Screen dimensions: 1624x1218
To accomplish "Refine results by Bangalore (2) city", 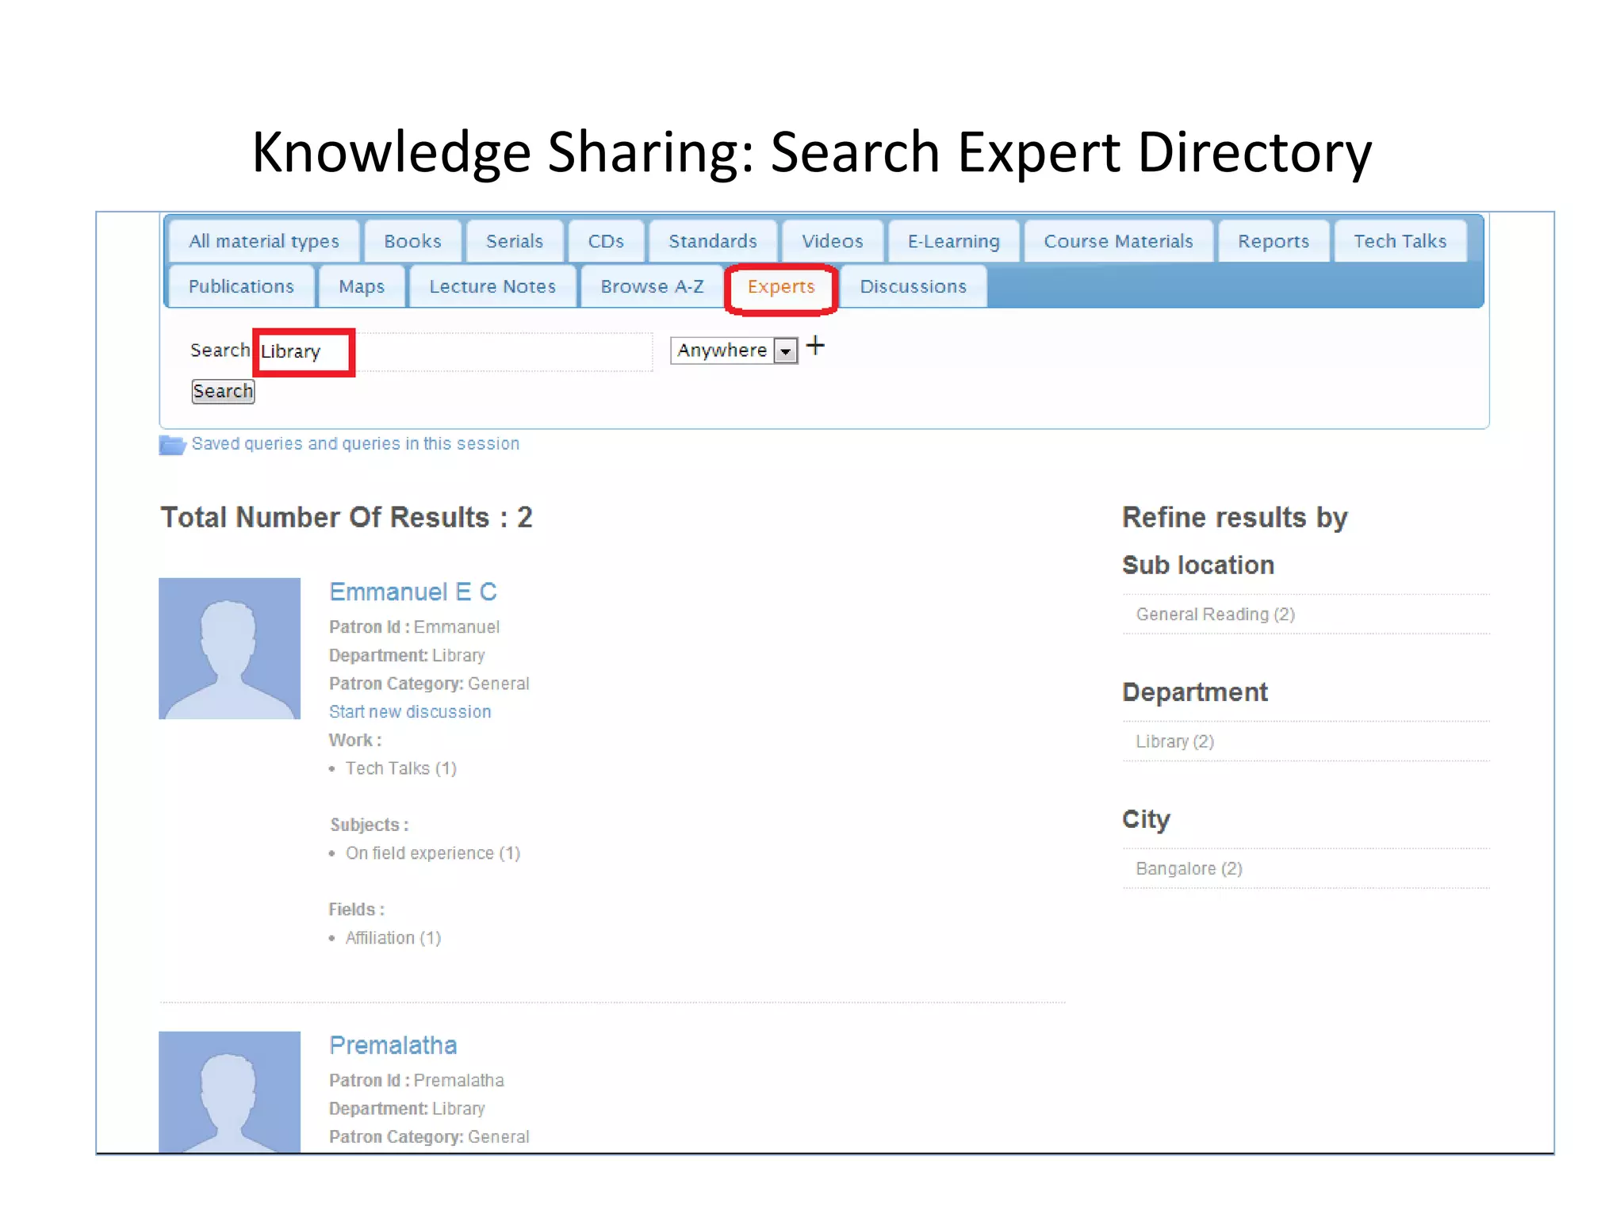I will (1189, 868).
